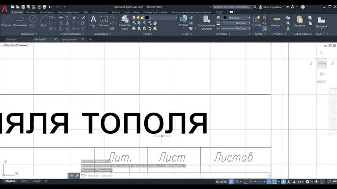Toggle the layer lightbulb on/off icon
Image resolution: width=337 pixels, height=189 pixels.
point(134,18)
